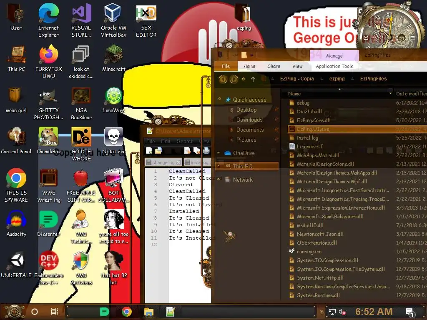The image size is (427, 320).
Task: Open the Dissenter desktop icon
Action: [x=48, y=224]
